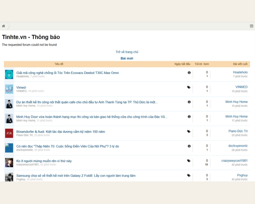255x204 pixels.
Task: Open thread Ko ít người mừng muốn rên
Action: click(x=44, y=161)
